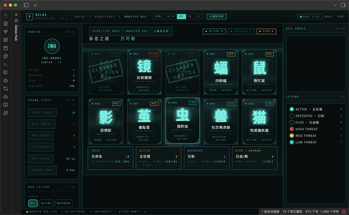The image size is (349, 215).
Task: Toggle the DEFEATED 2 filter chip
Action: click(x=241, y=31)
